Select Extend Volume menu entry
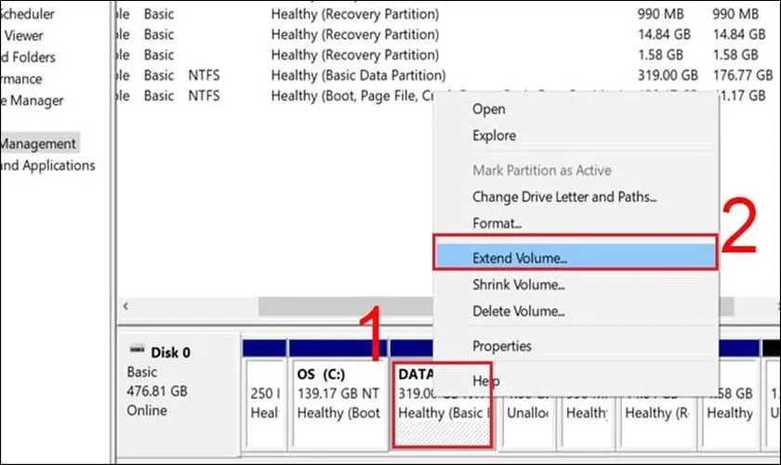Screen dimensions: 781x465 (519, 257)
